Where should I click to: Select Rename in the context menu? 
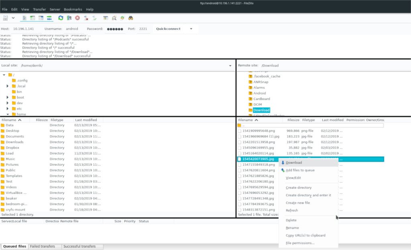[x=292, y=228]
